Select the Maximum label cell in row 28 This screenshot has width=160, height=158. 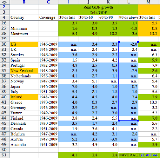click(x=24, y=34)
